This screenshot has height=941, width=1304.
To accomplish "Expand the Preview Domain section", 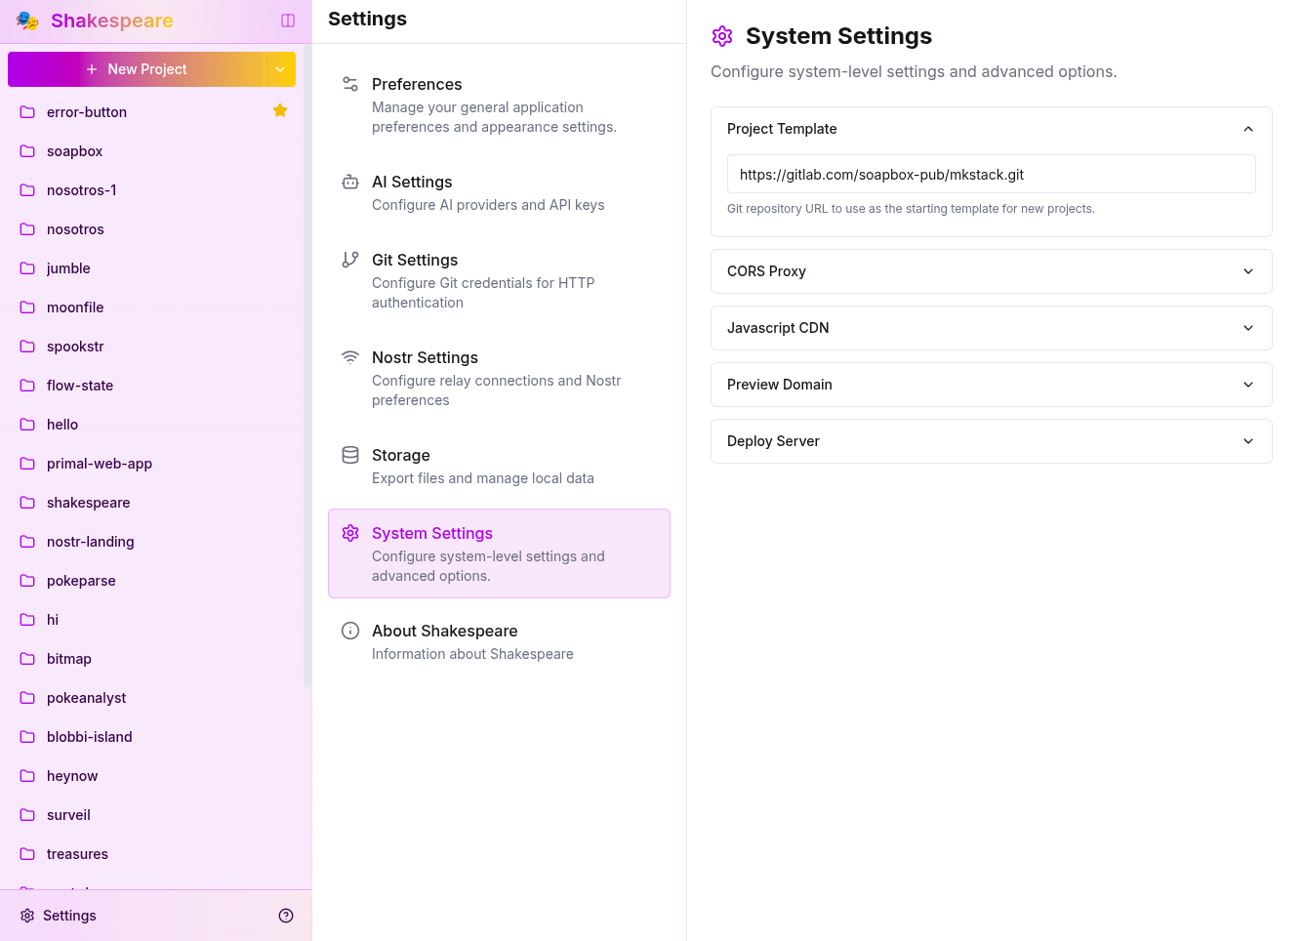I will pyautogui.click(x=1247, y=385).
